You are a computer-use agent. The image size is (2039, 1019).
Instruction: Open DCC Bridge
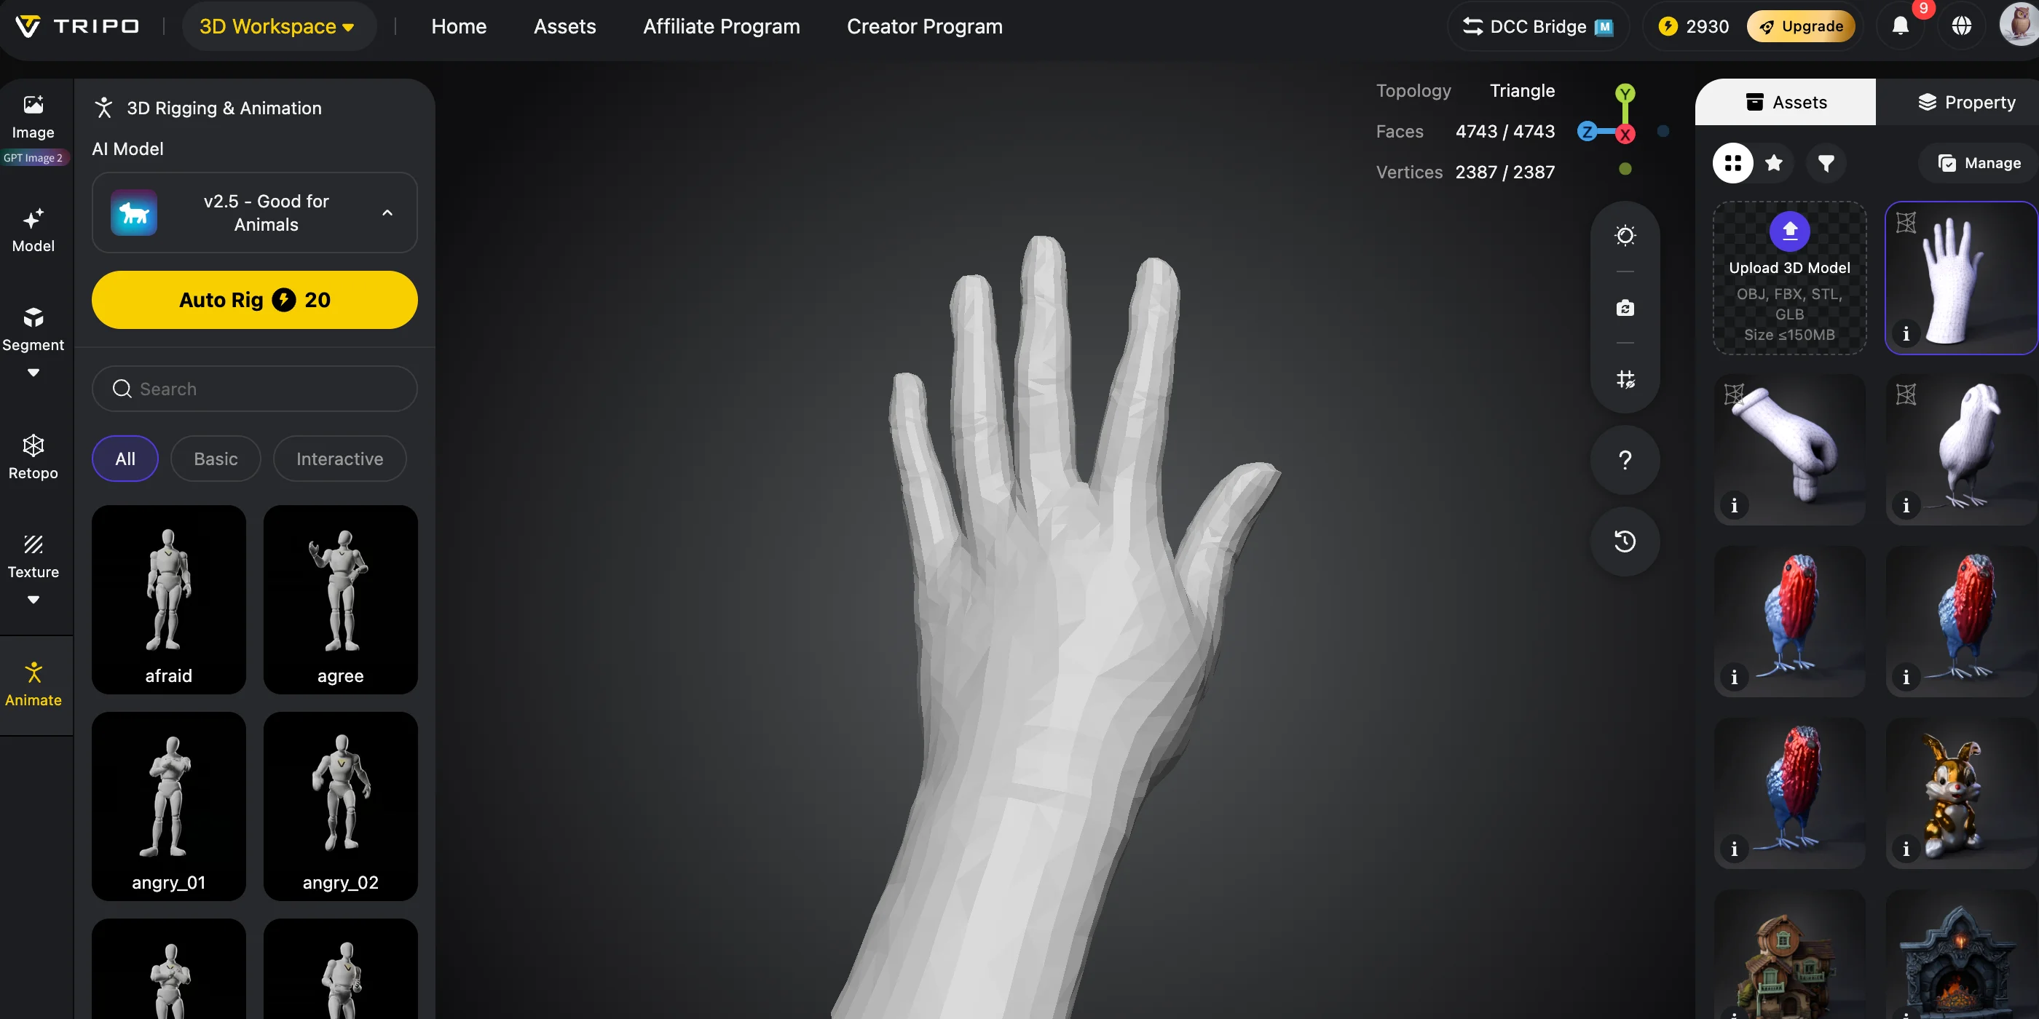(1537, 26)
